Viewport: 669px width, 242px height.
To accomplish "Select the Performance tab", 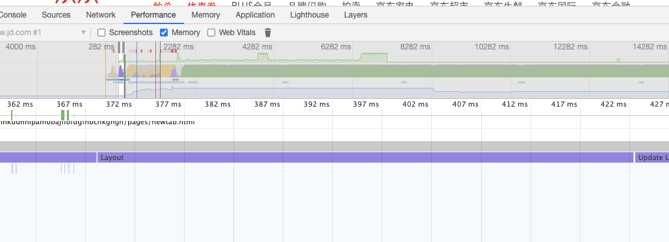I will click(x=153, y=15).
